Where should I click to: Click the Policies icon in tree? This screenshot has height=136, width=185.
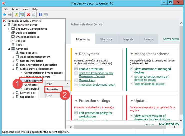13,41
